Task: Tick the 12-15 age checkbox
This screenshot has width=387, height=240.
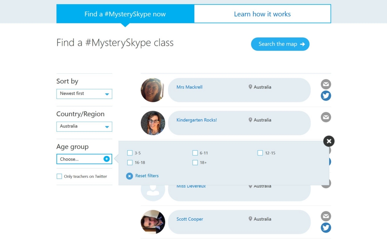Action: tap(260, 153)
